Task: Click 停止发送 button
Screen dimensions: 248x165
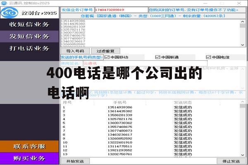Action: pos(231,161)
